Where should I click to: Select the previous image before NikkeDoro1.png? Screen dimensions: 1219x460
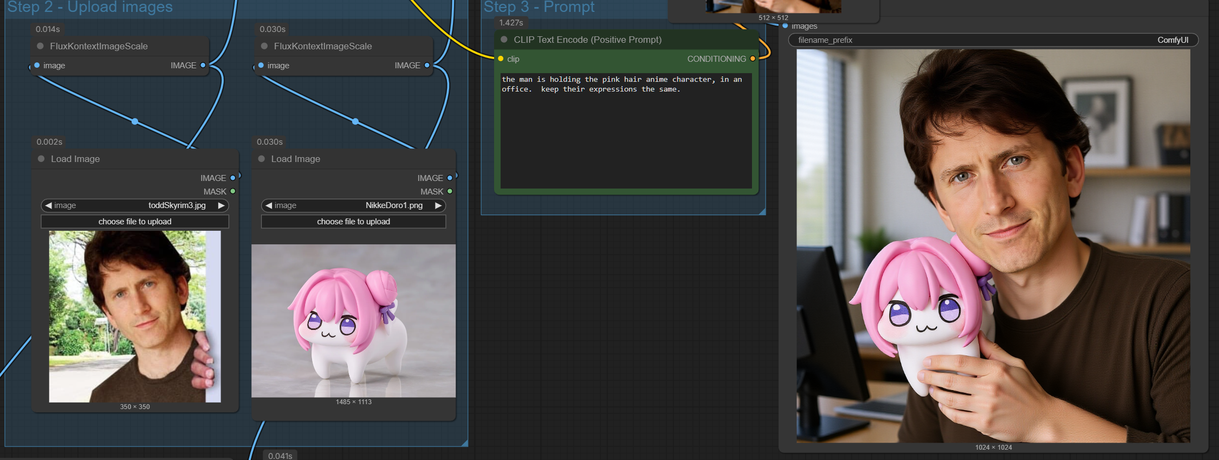point(269,205)
